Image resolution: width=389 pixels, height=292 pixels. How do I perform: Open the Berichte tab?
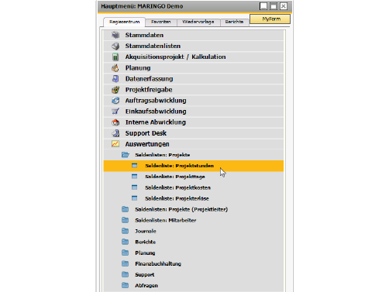234,22
